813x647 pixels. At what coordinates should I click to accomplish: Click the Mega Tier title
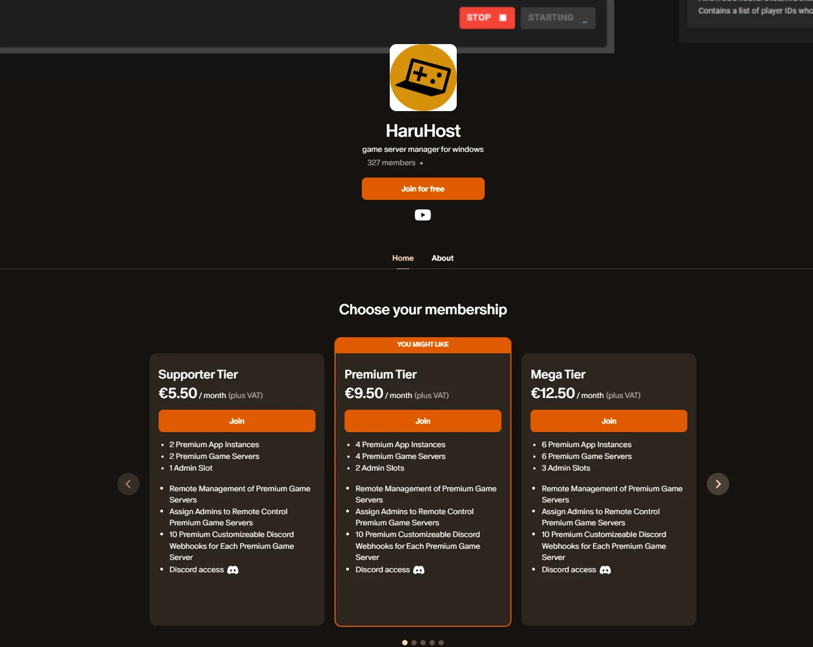558,374
